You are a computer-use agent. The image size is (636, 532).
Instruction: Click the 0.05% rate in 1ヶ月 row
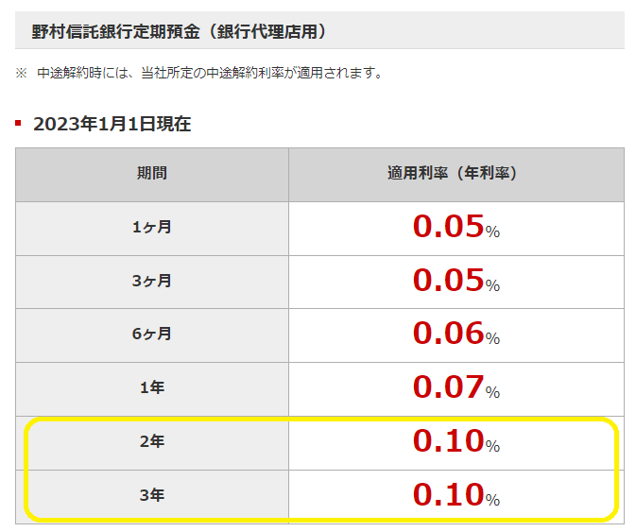456,226
